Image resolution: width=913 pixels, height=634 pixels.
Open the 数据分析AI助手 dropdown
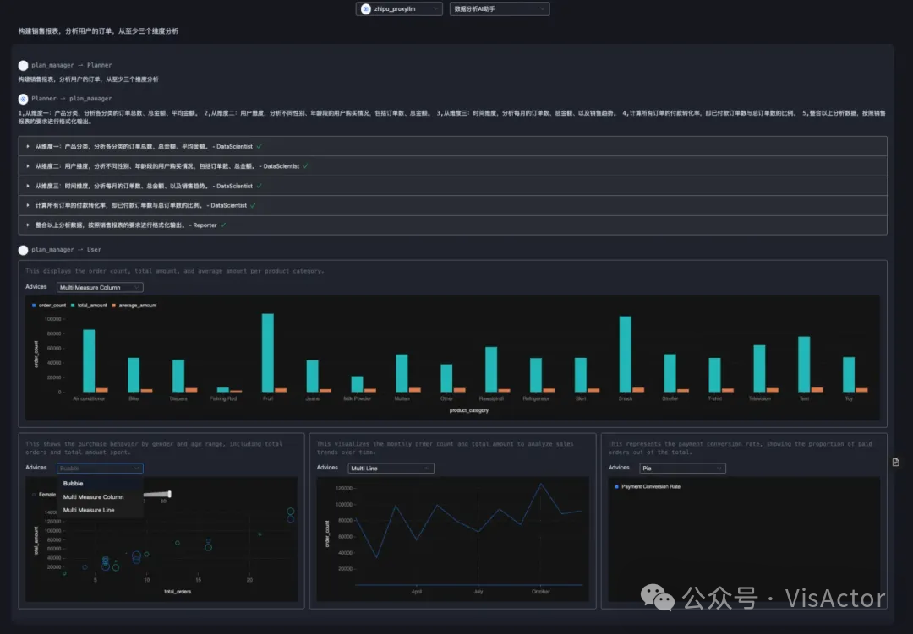pos(499,8)
